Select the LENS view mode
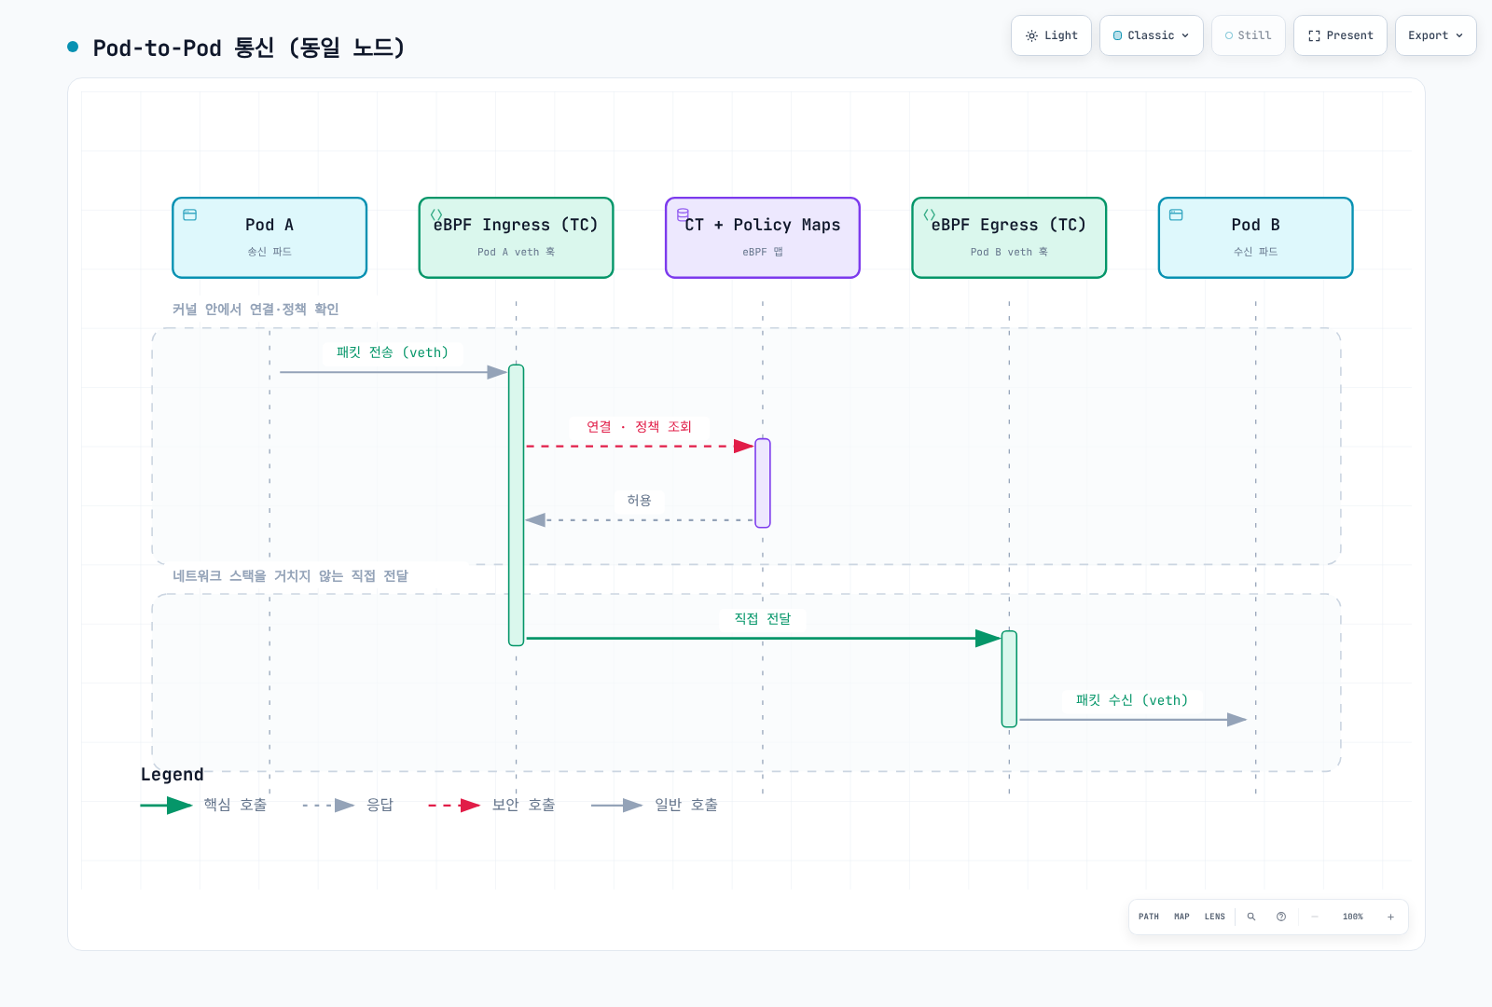The width and height of the screenshot is (1492, 1007). tap(1214, 917)
